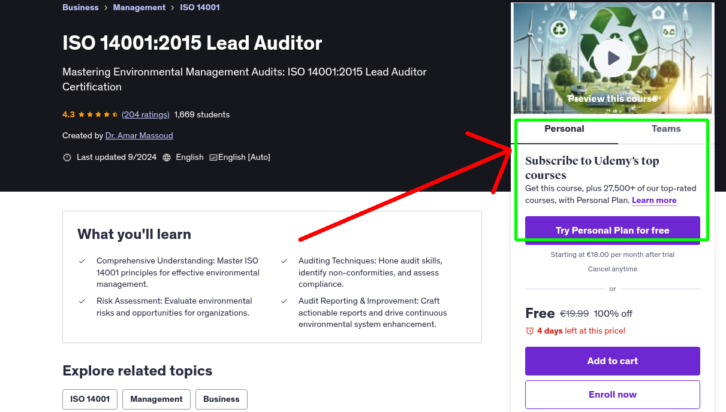This screenshot has height=412, width=726.
Task: Select the Management topic tag
Action: (x=156, y=399)
